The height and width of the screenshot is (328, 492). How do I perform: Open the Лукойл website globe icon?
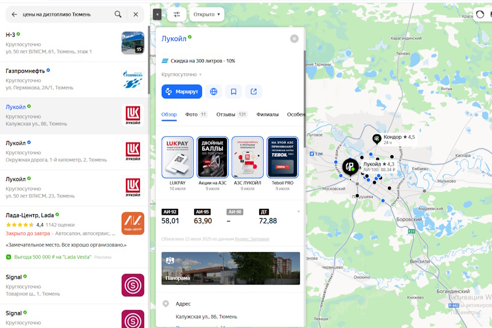214,91
